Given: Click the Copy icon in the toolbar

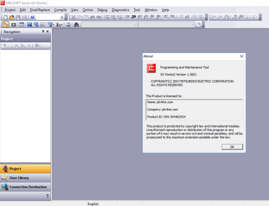Looking at the screenshot, I should coord(80,17).
